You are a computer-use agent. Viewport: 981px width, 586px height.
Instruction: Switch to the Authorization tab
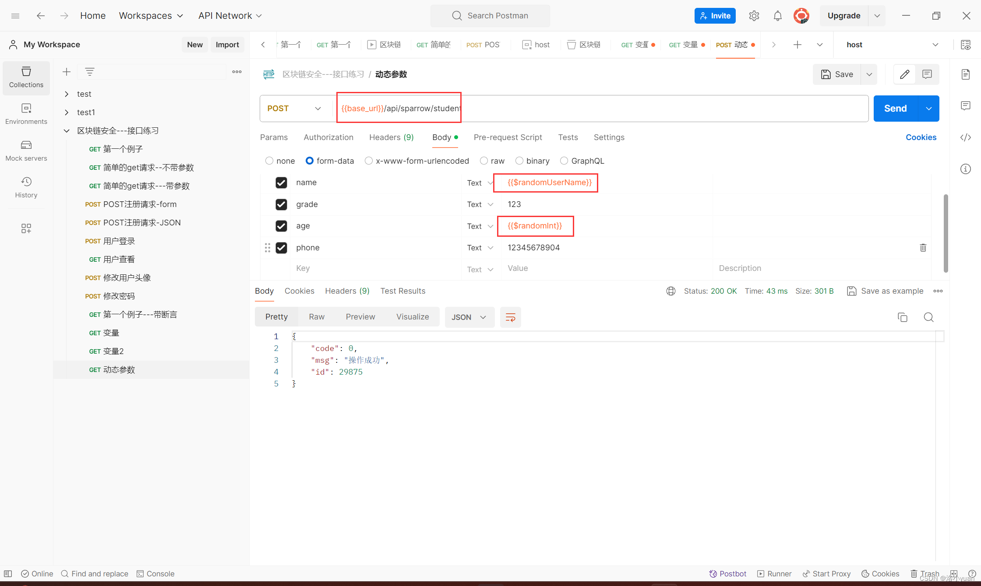328,137
